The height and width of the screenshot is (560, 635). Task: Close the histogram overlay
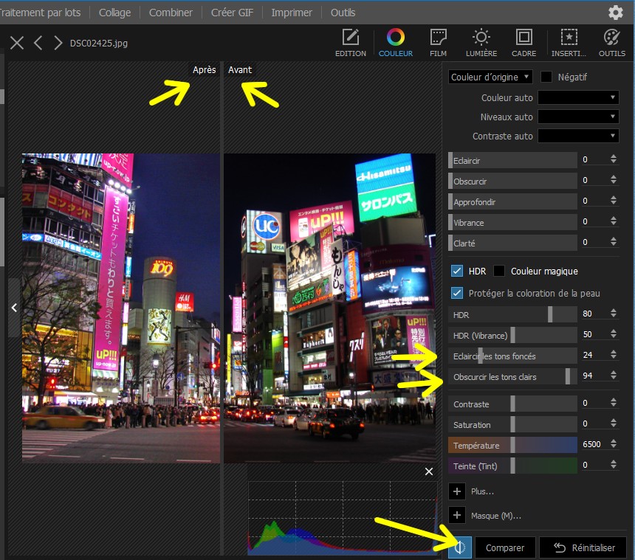(x=429, y=471)
